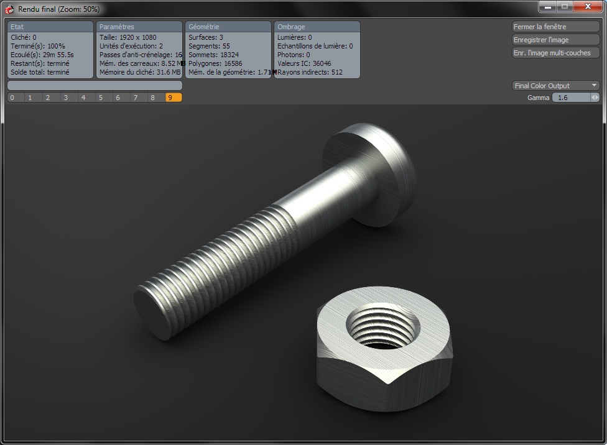Click 'Ecoulé(s): 29m 55.5s' text
The image size is (607, 445).
42,55
